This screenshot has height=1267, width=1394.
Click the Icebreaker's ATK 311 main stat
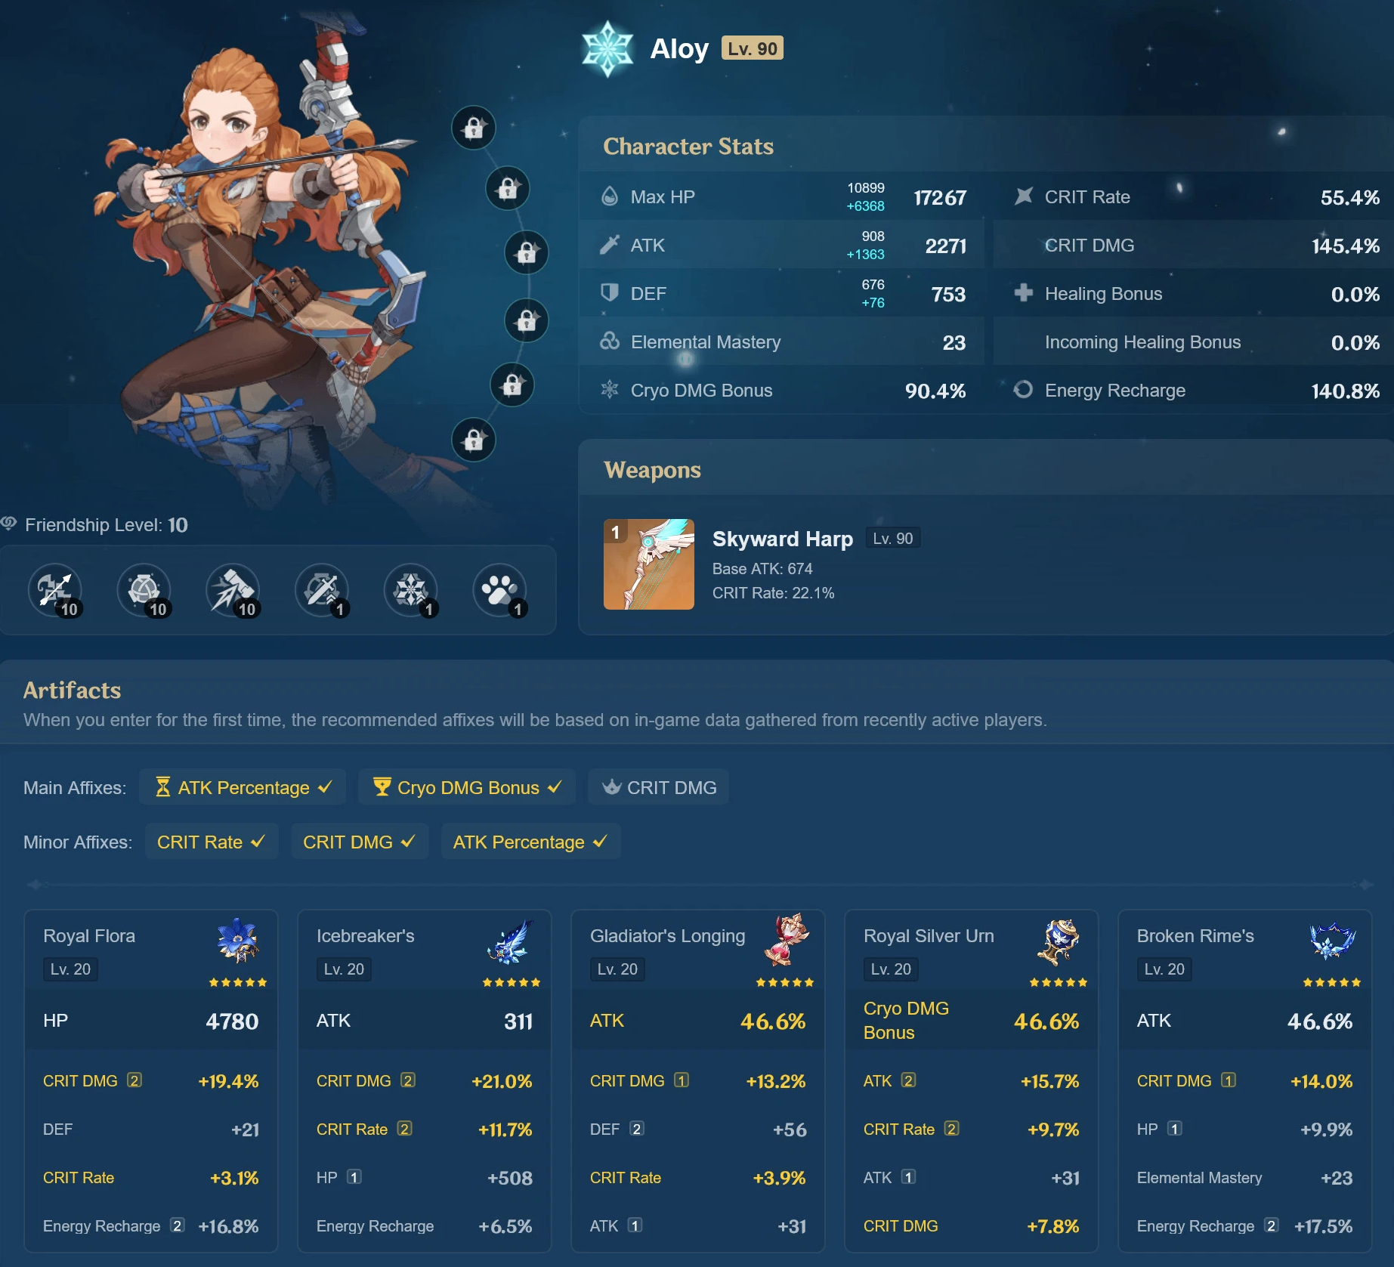coord(425,1021)
